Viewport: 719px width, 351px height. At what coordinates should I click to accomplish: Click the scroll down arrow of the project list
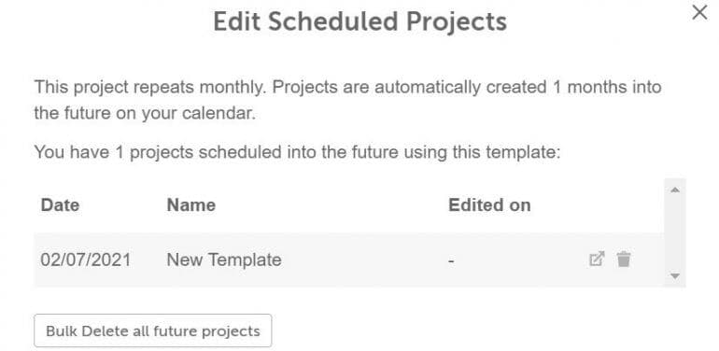pos(674,275)
